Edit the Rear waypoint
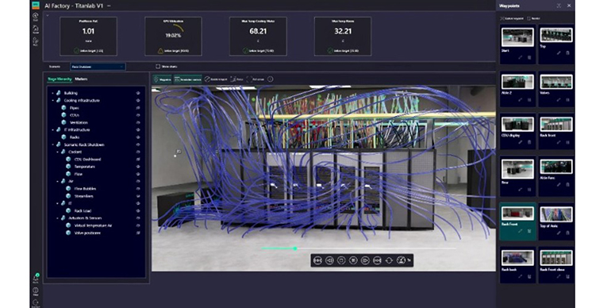Viewport: 611px width, 308px height. (x=521, y=190)
